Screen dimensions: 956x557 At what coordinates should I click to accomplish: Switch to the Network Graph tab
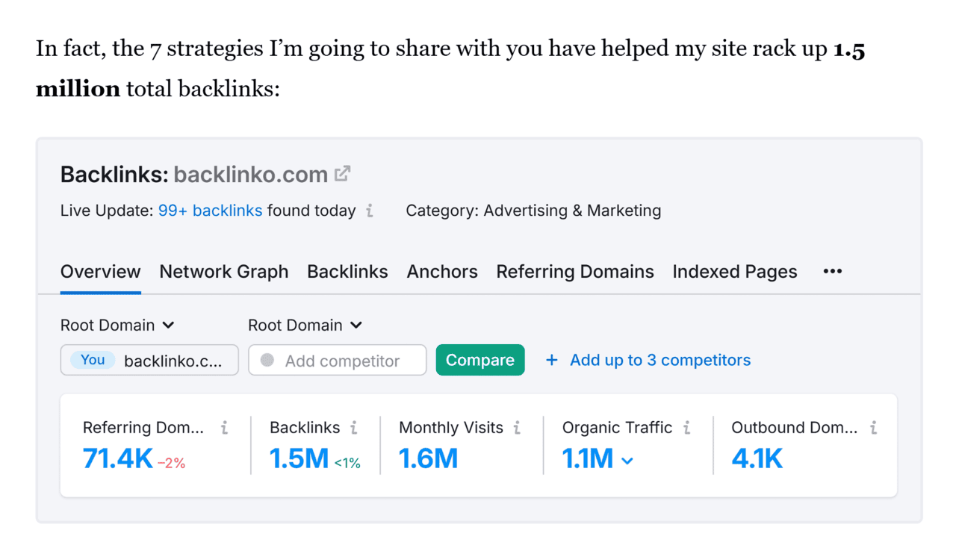pyautogui.click(x=224, y=272)
